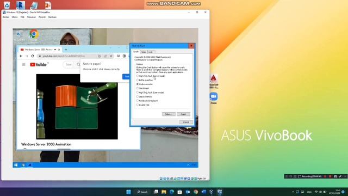Open the Tilik menu in VirtualBox
This screenshot has height=196, width=348.
pyautogui.click(x=22, y=17)
